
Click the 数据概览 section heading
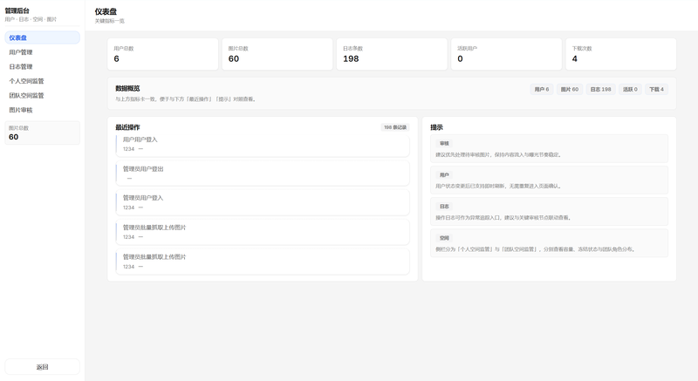(x=127, y=88)
